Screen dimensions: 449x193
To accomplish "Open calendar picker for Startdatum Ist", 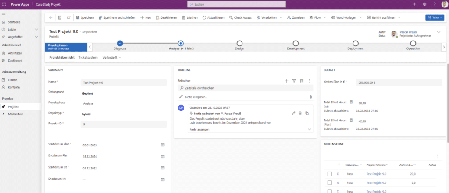I will [x=163, y=168].
